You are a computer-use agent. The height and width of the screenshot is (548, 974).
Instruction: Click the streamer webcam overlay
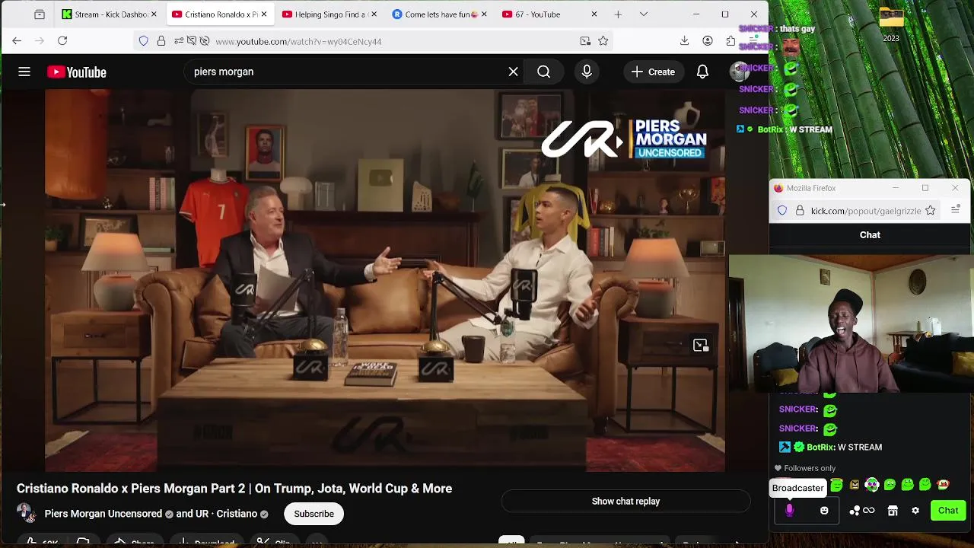(851, 323)
